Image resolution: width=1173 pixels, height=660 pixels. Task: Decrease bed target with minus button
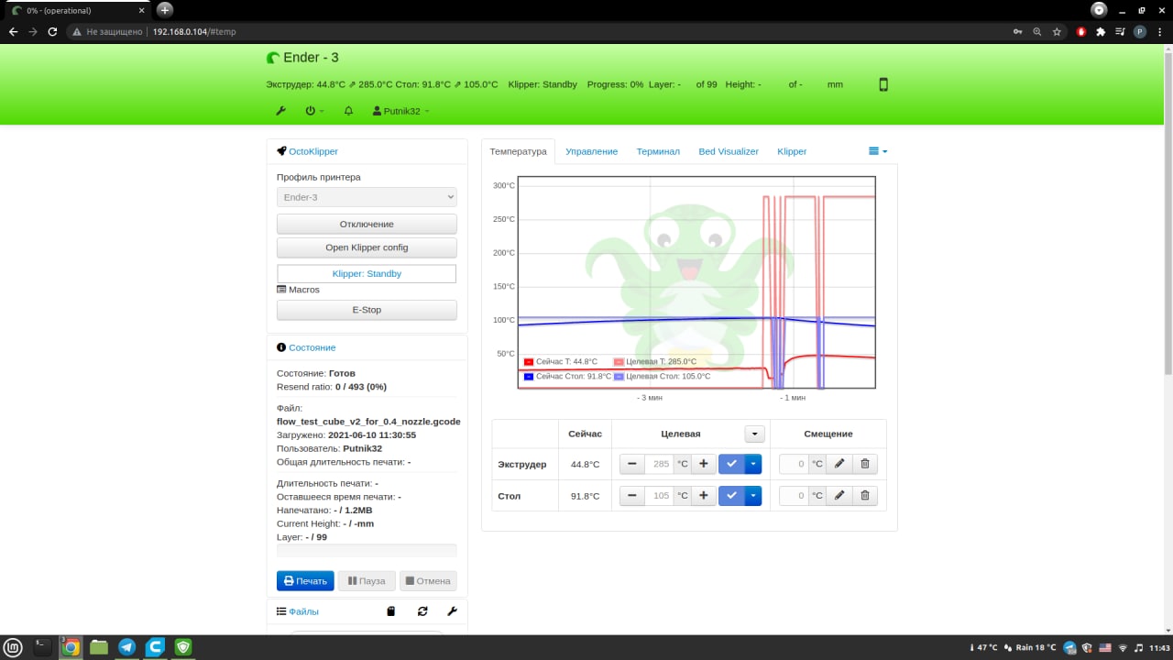point(632,496)
